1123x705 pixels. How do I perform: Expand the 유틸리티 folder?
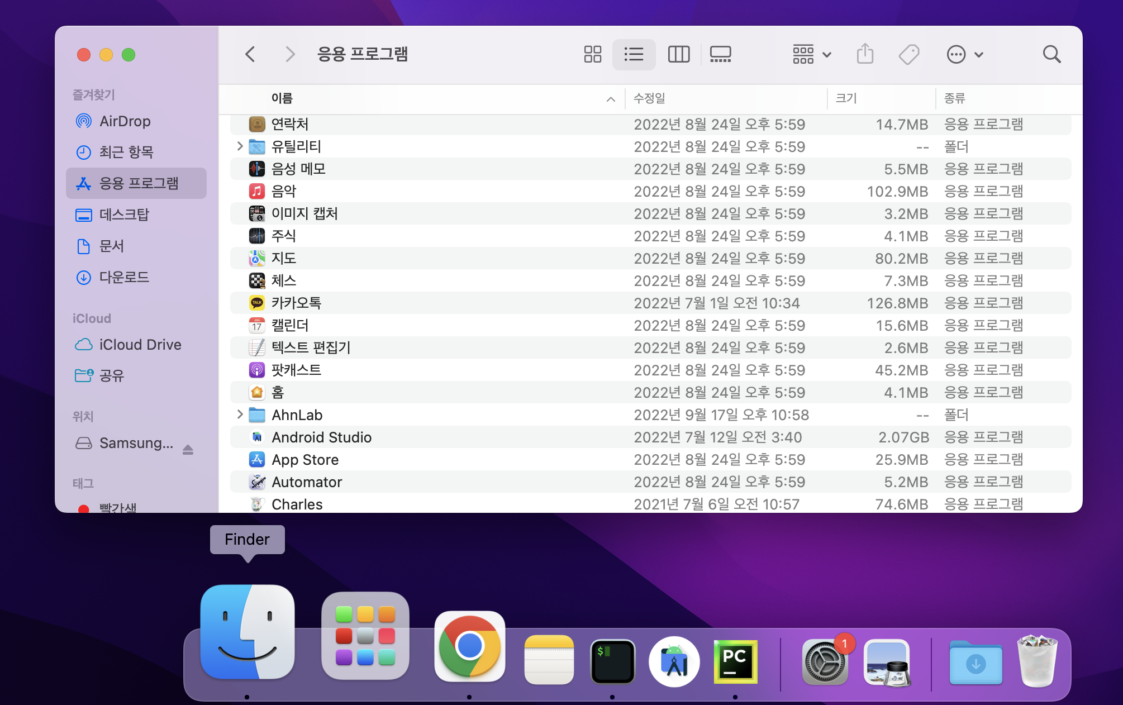coord(240,146)
